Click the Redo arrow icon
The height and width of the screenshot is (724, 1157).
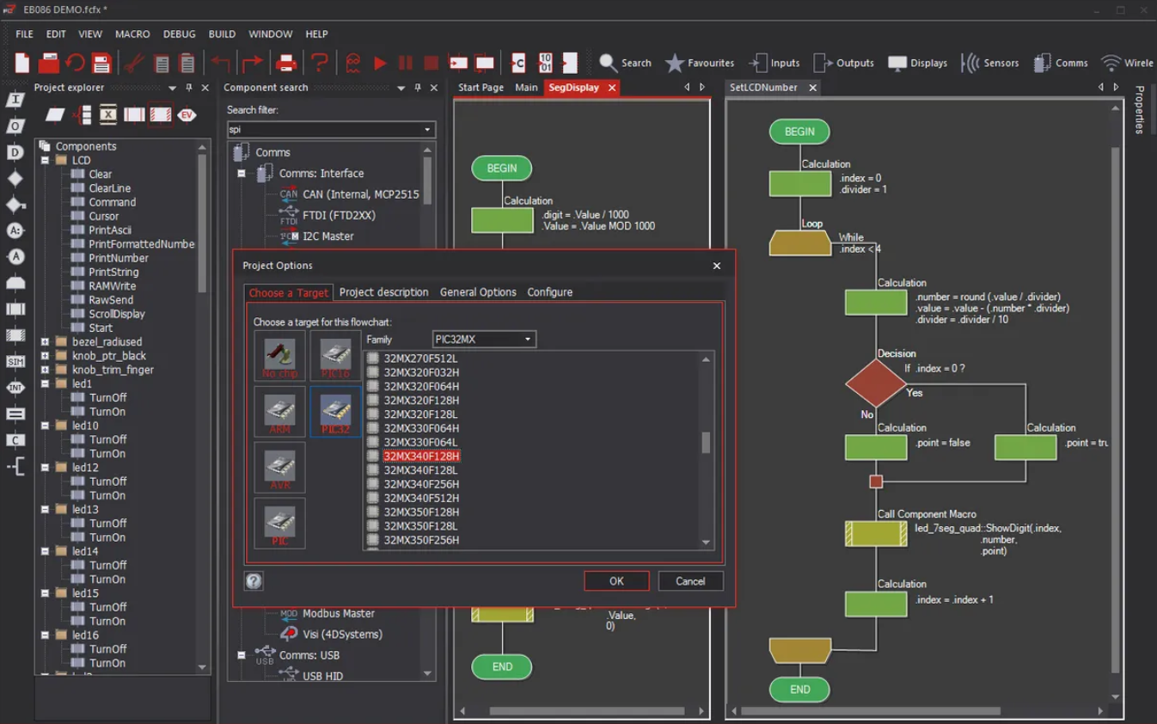[252, 63]
